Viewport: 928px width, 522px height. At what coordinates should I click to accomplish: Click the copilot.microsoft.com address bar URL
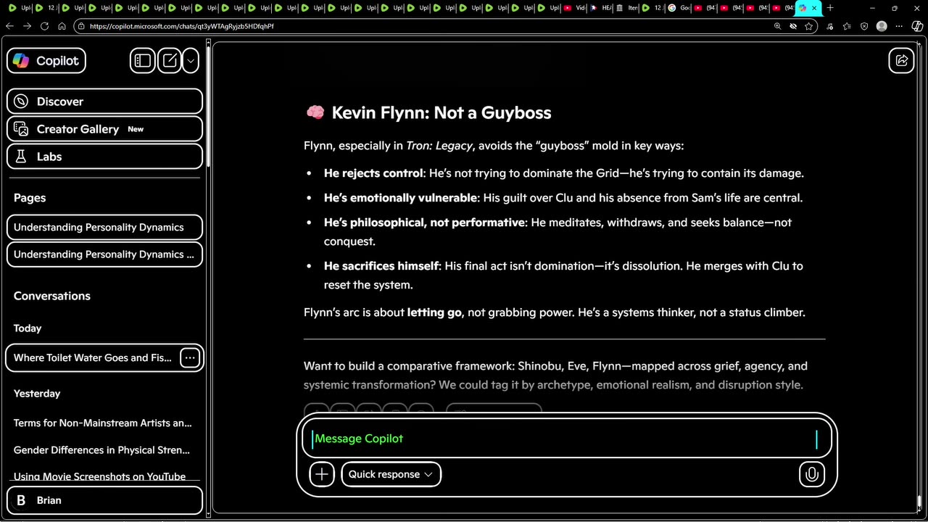(x=182, y=26)
